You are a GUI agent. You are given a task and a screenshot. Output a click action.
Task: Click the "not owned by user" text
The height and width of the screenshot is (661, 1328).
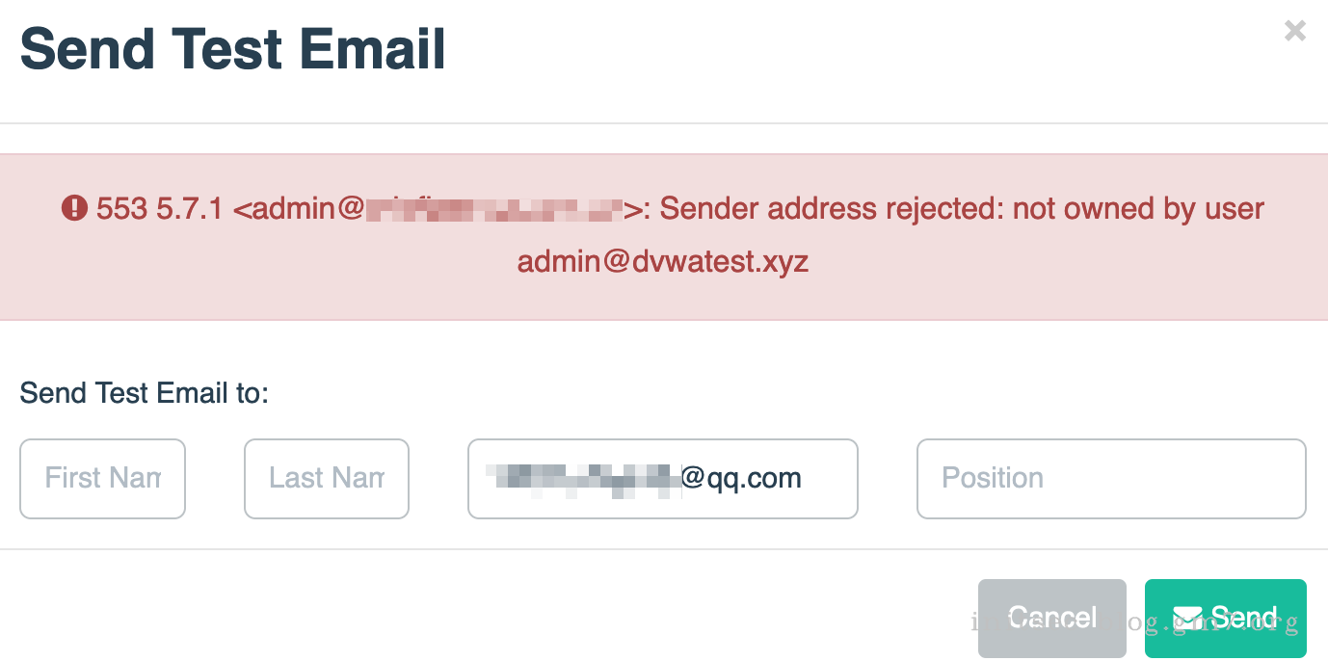[x=1137, y=208]
